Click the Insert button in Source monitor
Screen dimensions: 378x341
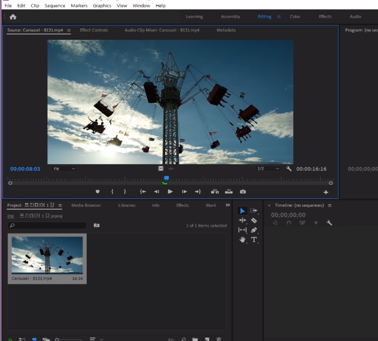[x=215, y=191]
